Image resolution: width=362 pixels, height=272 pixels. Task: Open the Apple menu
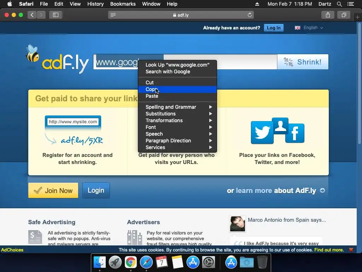click(10, 4)
